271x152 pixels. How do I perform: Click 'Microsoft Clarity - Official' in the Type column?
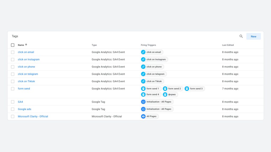pos(107,116)
